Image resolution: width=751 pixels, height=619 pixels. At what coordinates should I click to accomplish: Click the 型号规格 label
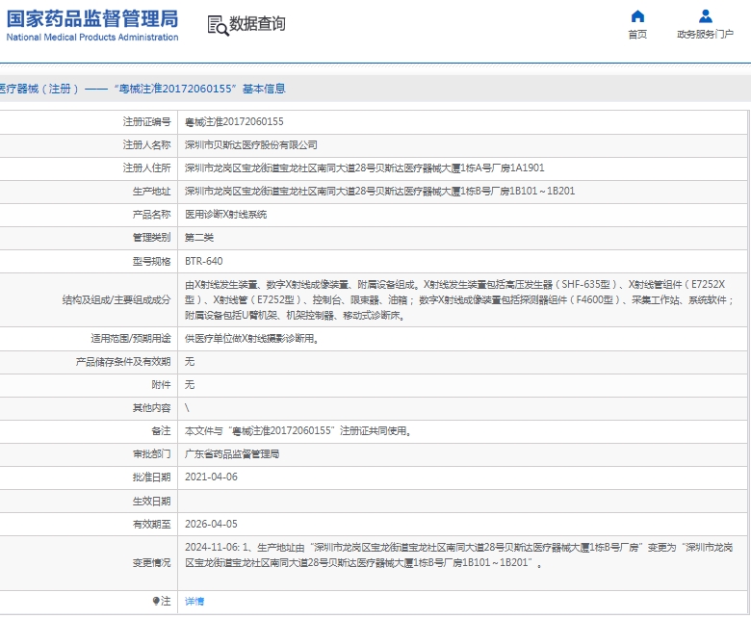[x=151, y=262]
